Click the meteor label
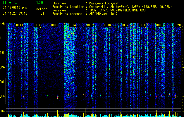 [x=42, y=9]
